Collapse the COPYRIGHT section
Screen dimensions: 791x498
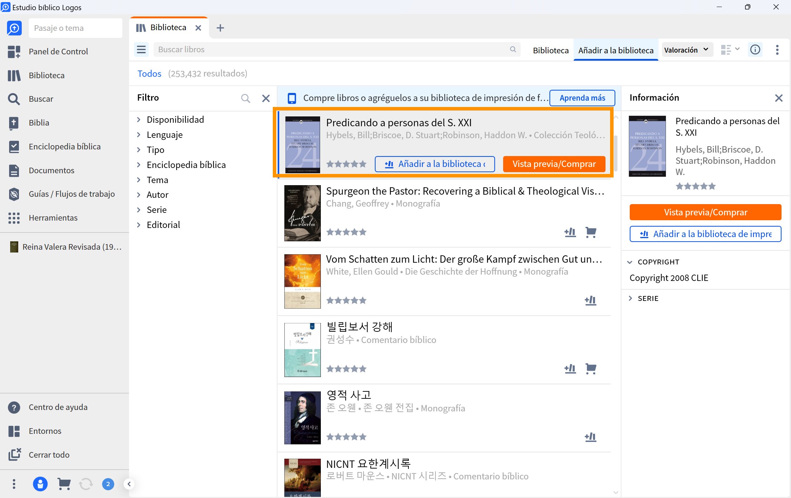coord(630,262)
